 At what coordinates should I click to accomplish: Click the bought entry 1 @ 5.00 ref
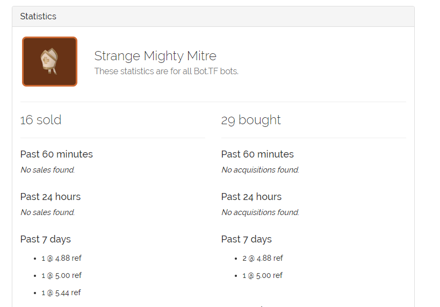pos(262,275)
